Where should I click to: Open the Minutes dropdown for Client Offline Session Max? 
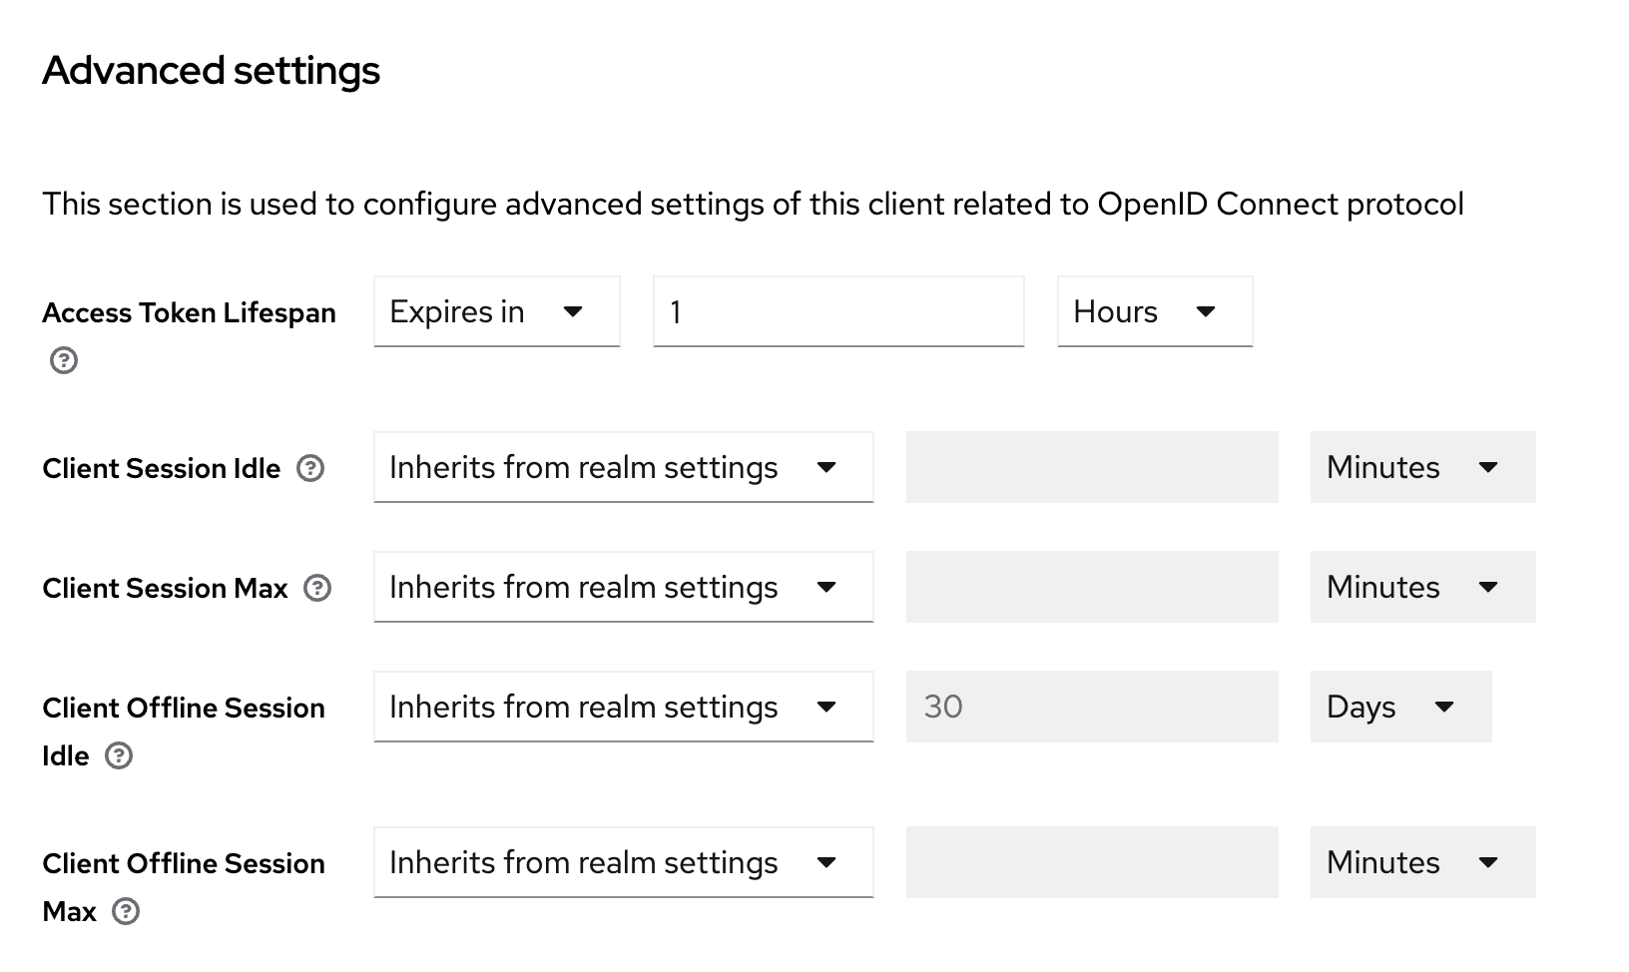[x=1421, y=862]
